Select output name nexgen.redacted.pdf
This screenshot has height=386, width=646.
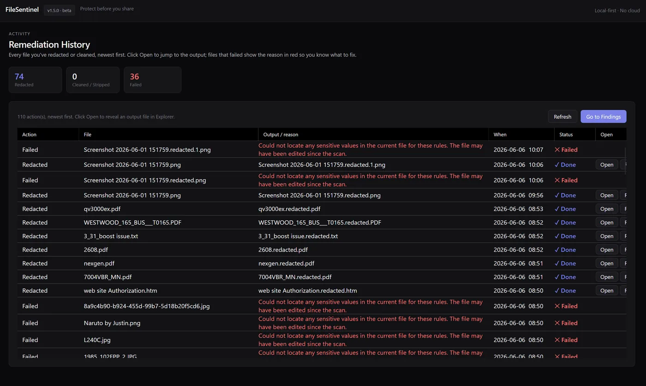pyautogui.click(x=286, y=263)
